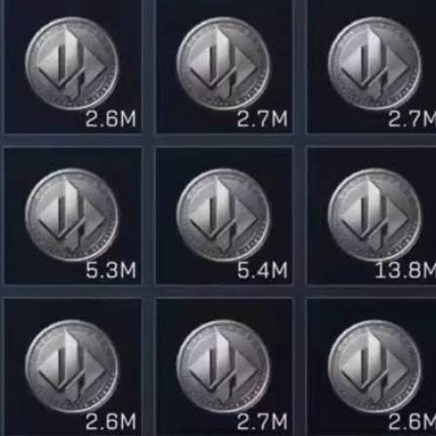The width and height of the screenshot is (436, 436).
Task: Click the 2.7M label under the 5.4M slot
Action: pyautogui.click(x=262, y=421)
